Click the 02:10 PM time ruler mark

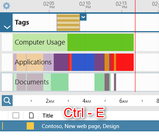click(x=85, y=5)
